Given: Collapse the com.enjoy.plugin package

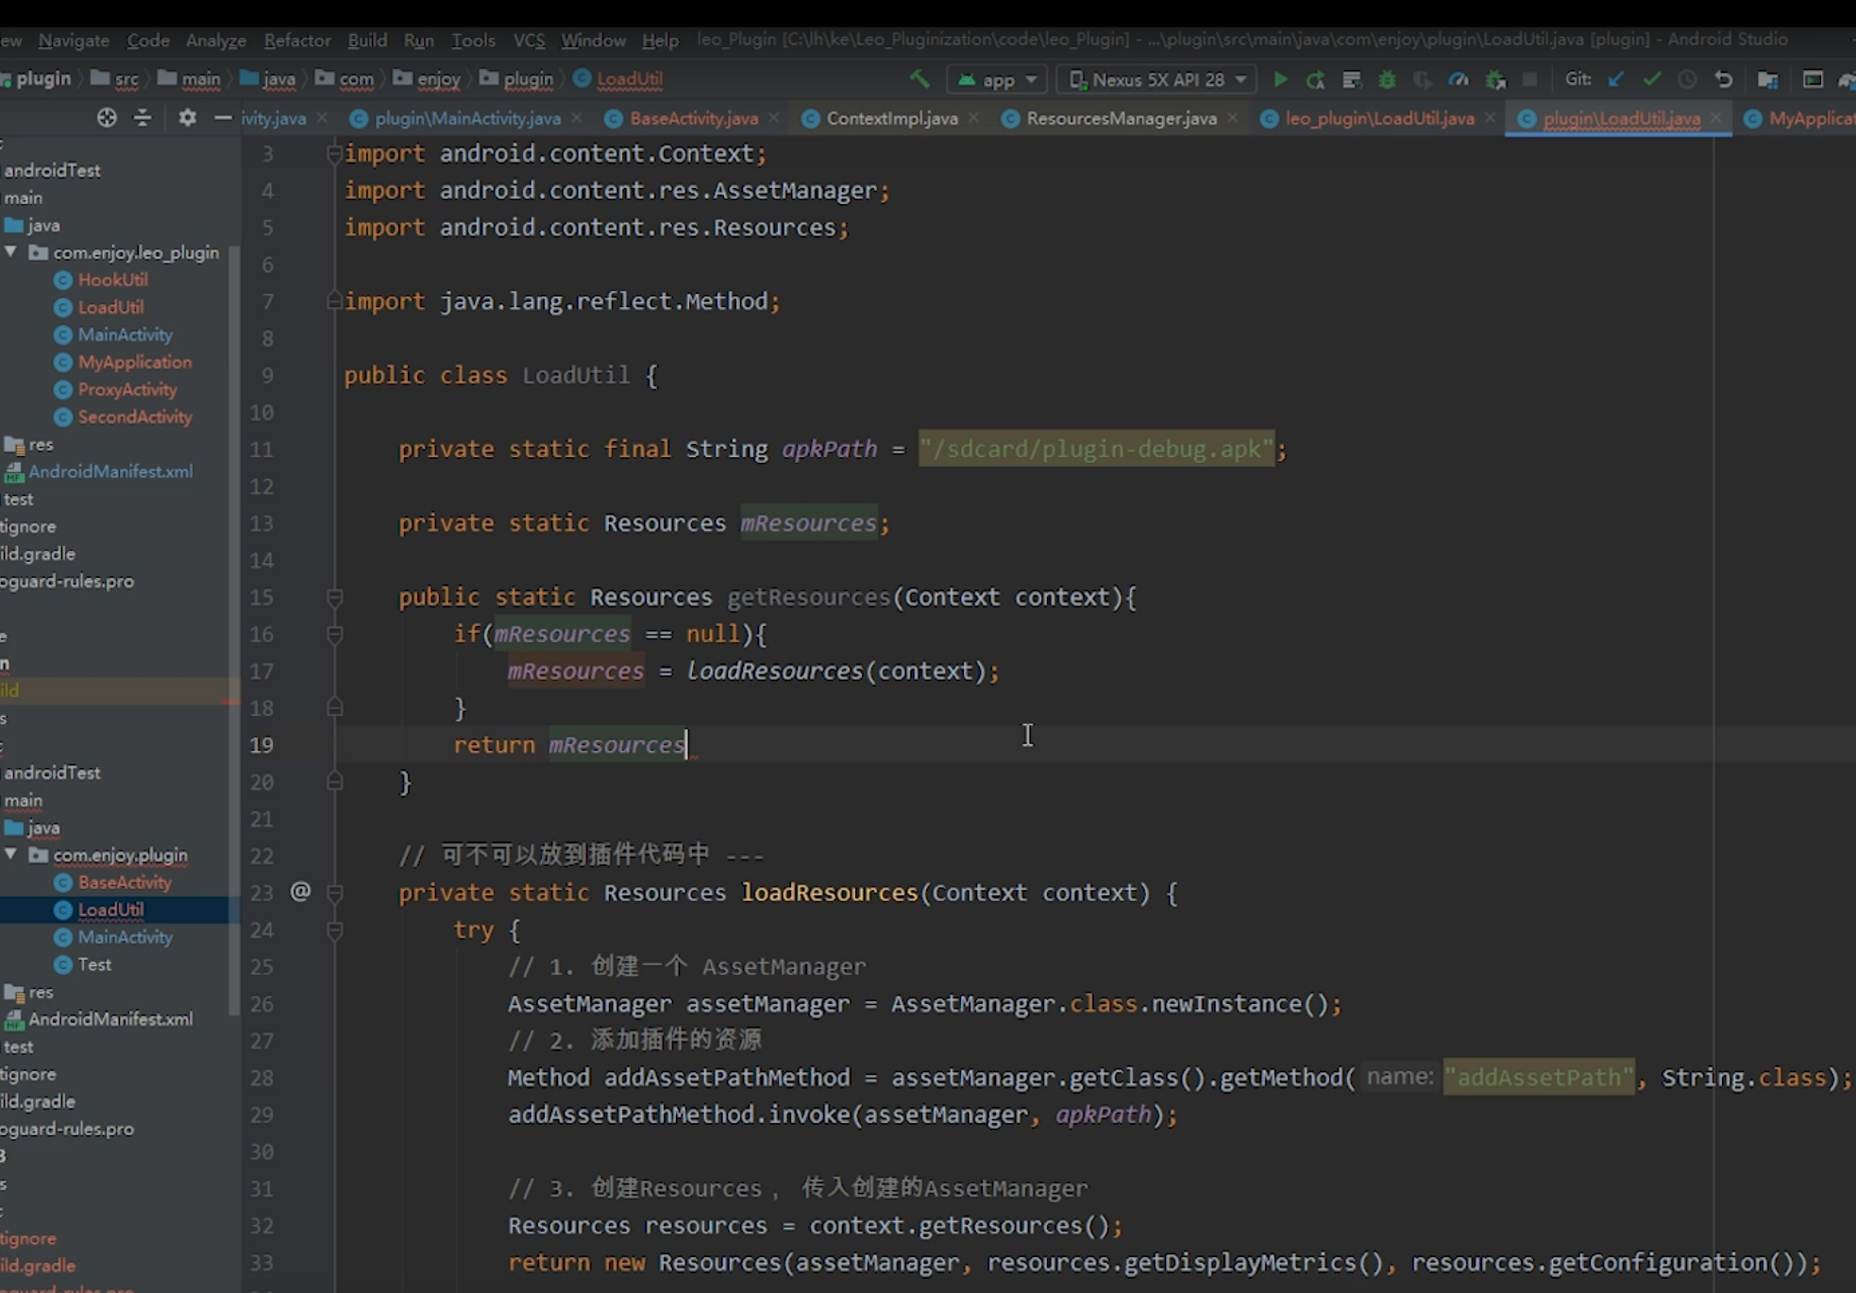Looking at the screenshot, I should 11,855.
